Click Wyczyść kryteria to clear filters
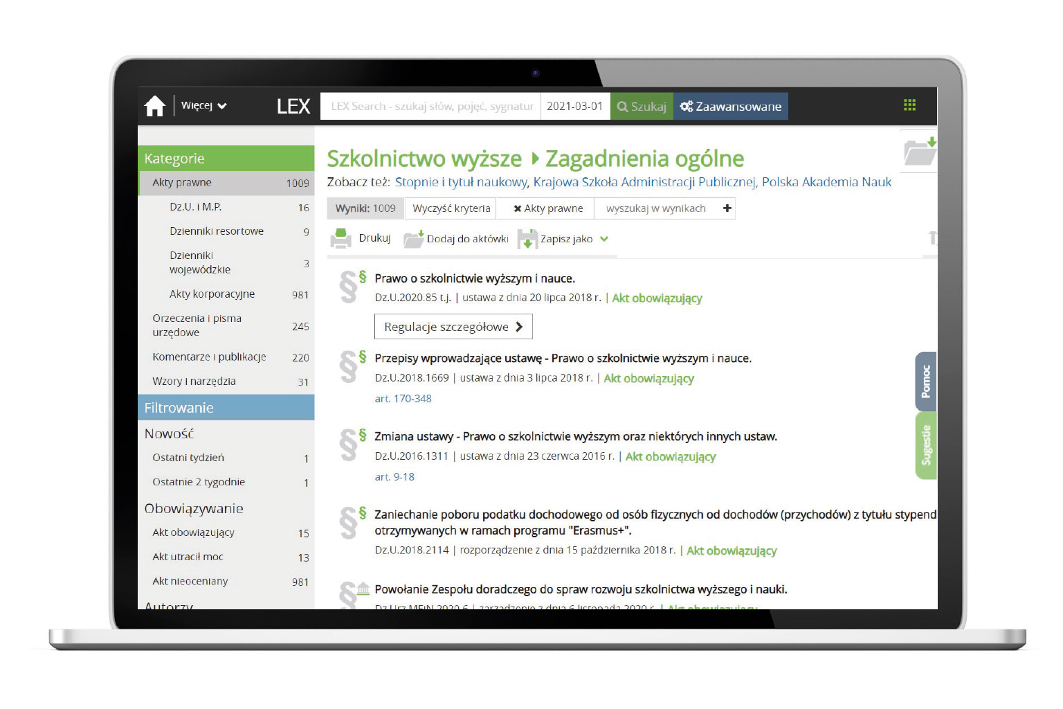The width and height of the screenshot is (1063, 709). tap(451, 208)
